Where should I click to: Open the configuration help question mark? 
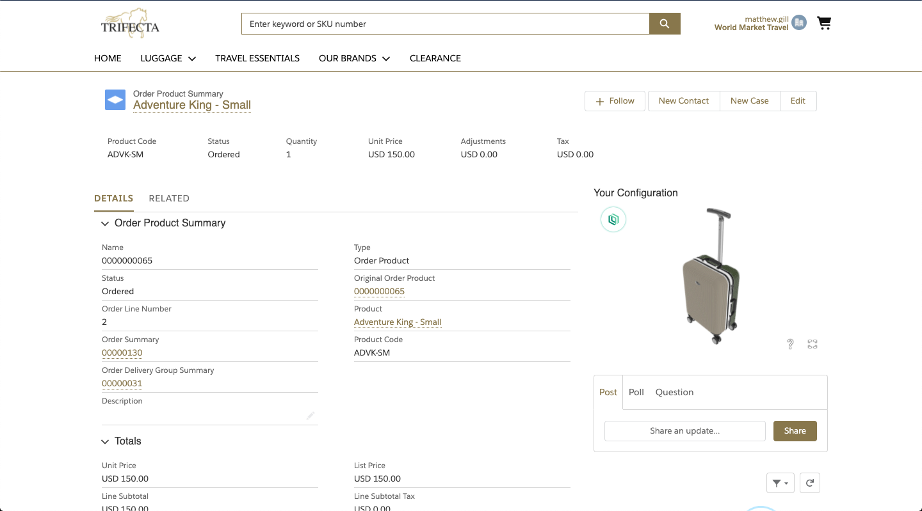[790, 344]
